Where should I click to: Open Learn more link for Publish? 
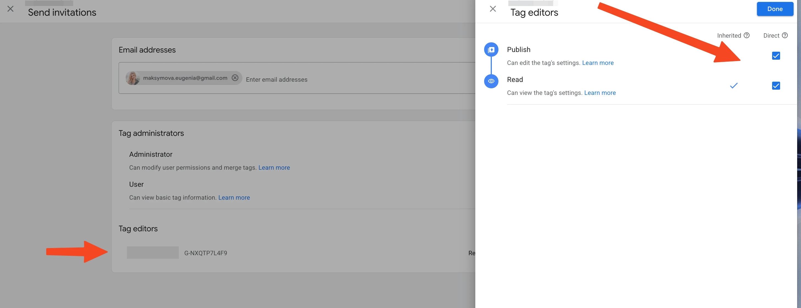[598, 63]
